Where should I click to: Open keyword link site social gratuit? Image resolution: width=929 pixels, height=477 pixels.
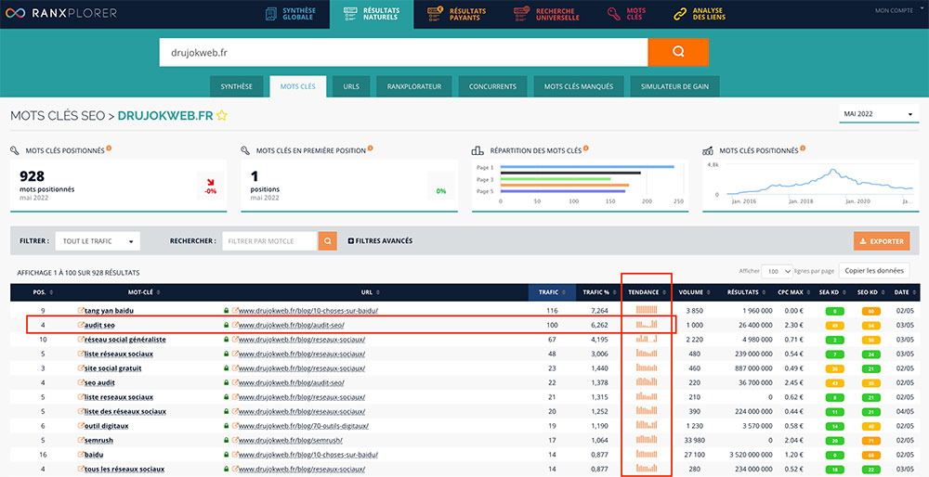tap(113, 368)
